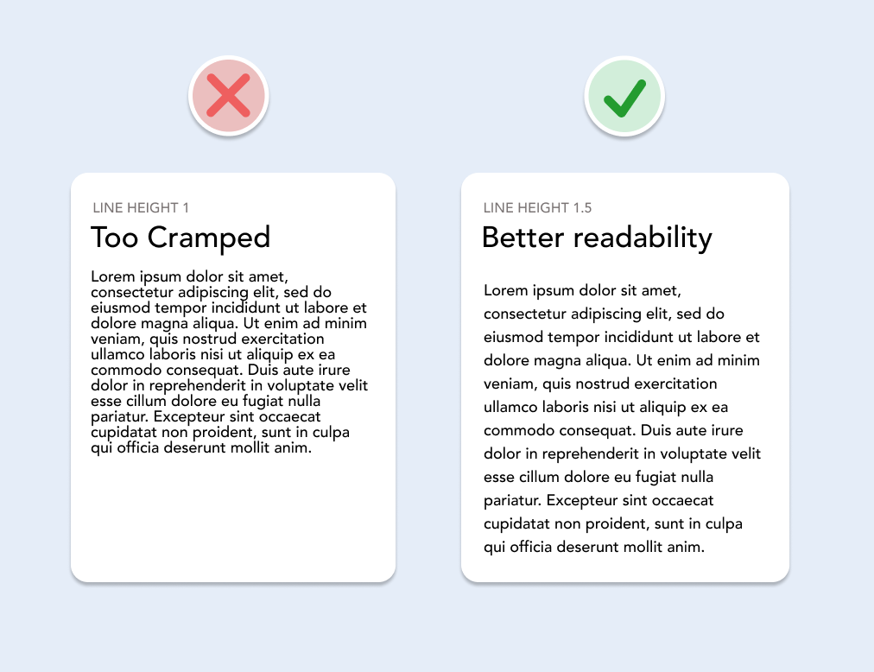Click 'veniam, quis nostrud' line in right card
Image resolution: width=874 pixels, height=672 pixels.
600,384
